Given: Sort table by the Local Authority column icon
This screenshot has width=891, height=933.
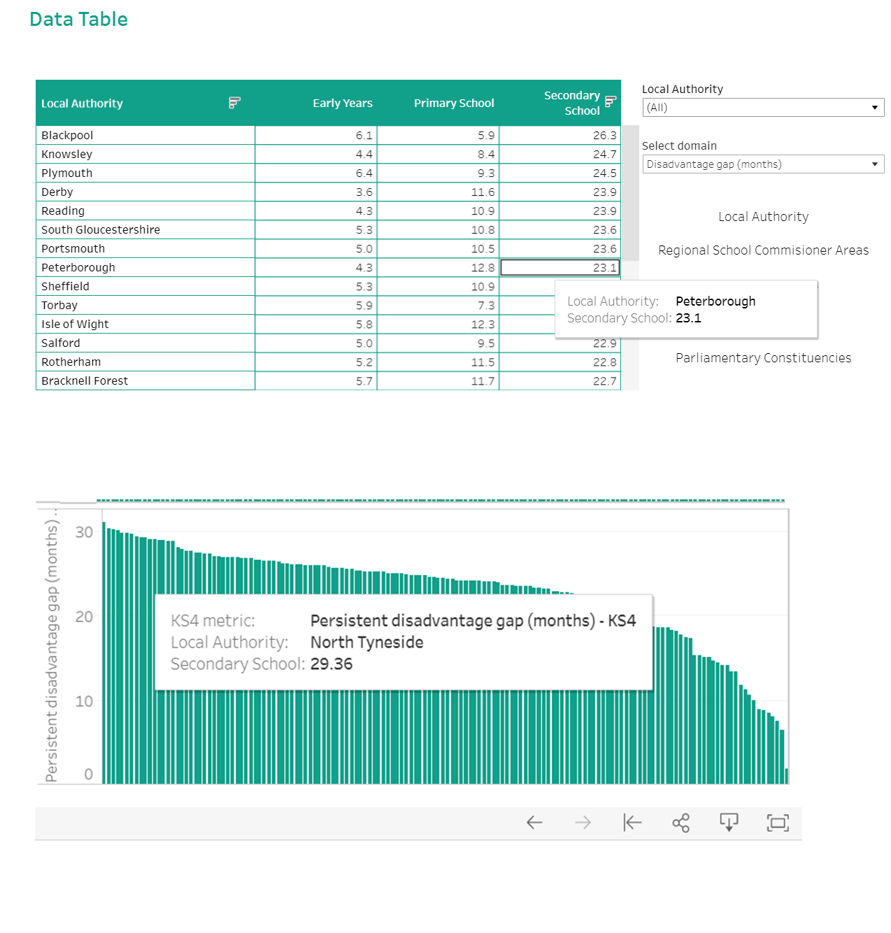Looking at the screenshot, I should pyautogui.click(x=234, y=103).
